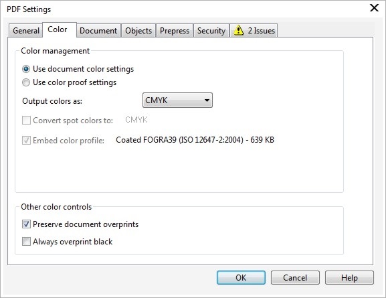The image size is (386, 298).
Task: Click the CMYK dropdown arrow
Action: tap(207, 100)
